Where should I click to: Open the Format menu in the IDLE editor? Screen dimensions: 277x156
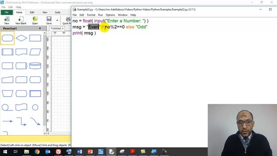tap(91, 15)
